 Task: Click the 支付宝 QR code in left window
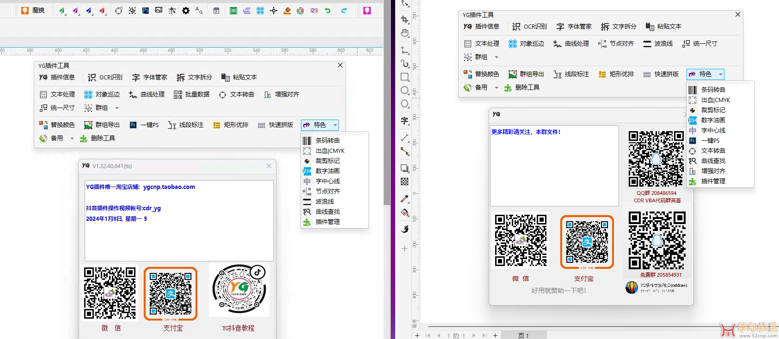(171, 294)
